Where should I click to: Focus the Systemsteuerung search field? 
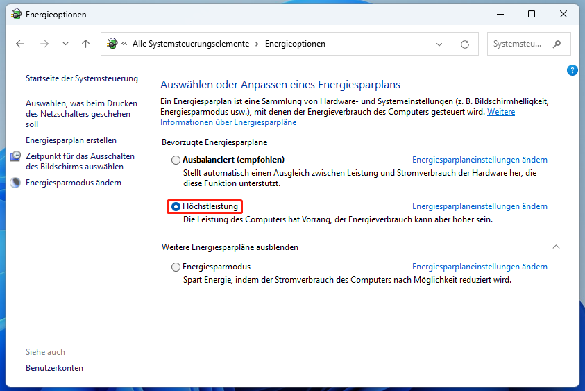529,44
